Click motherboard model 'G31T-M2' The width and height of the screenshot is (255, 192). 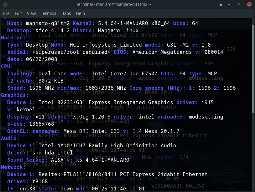178,45
